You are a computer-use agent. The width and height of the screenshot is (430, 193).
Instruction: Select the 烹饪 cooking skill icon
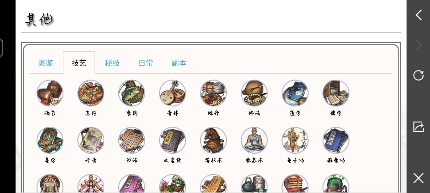91,93
